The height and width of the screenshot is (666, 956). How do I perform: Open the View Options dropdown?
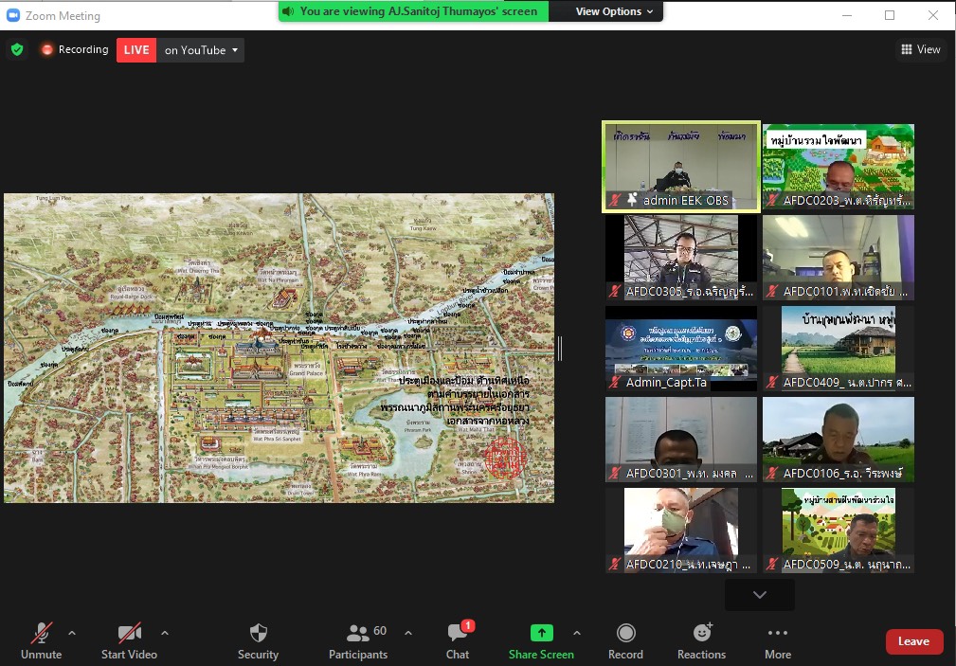pyautogui.click(x=614, y=11)
